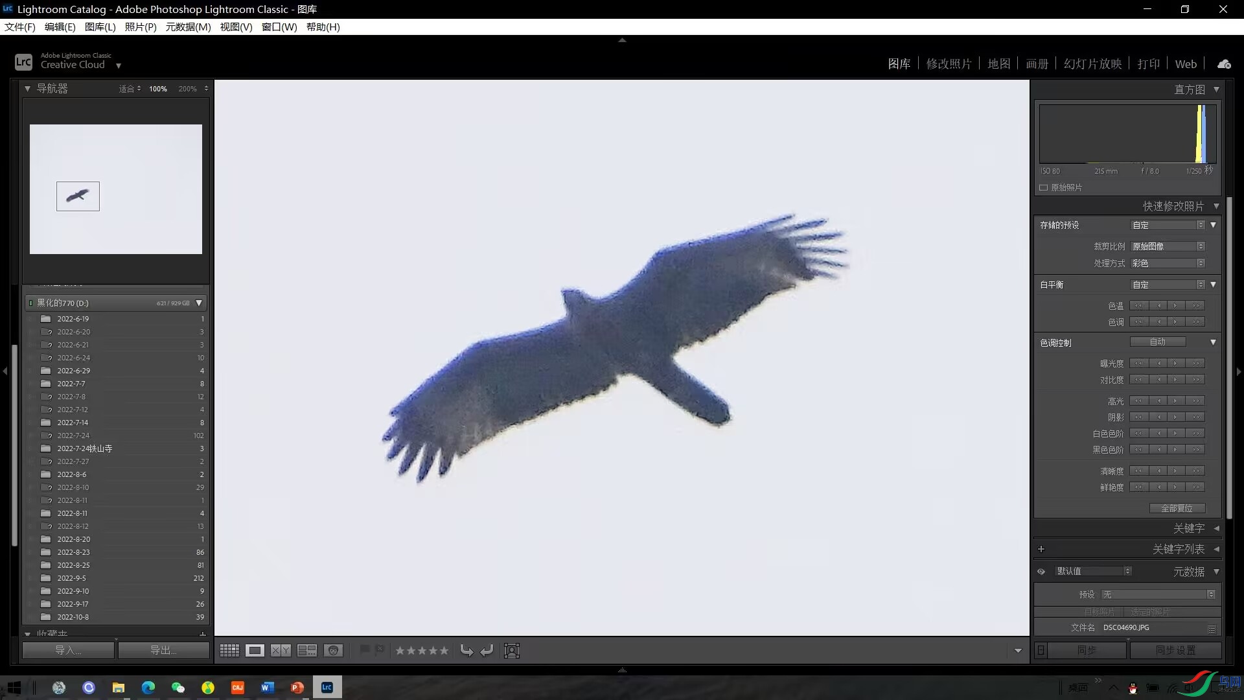Set rating using fifth star
This screenshot has width=1244, height=700.
click(x=444, y=650)
